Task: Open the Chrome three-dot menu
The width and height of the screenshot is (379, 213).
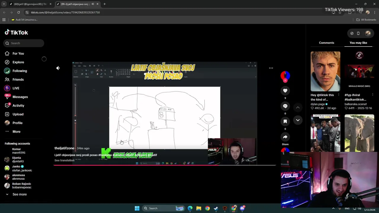Action: pos(375,12)
